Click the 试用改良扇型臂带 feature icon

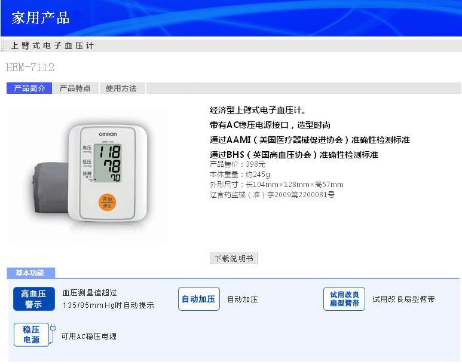[x=344, y=299]
